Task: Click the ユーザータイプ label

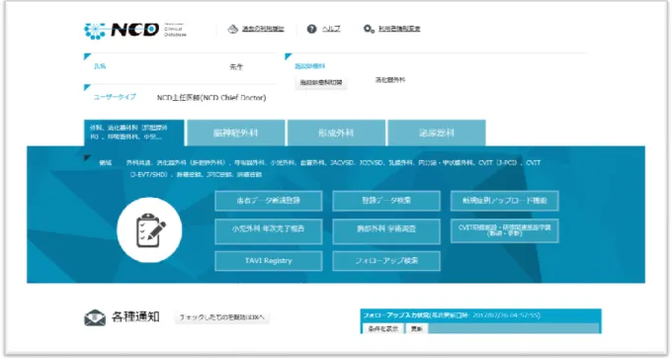Action: click(115, 97)
